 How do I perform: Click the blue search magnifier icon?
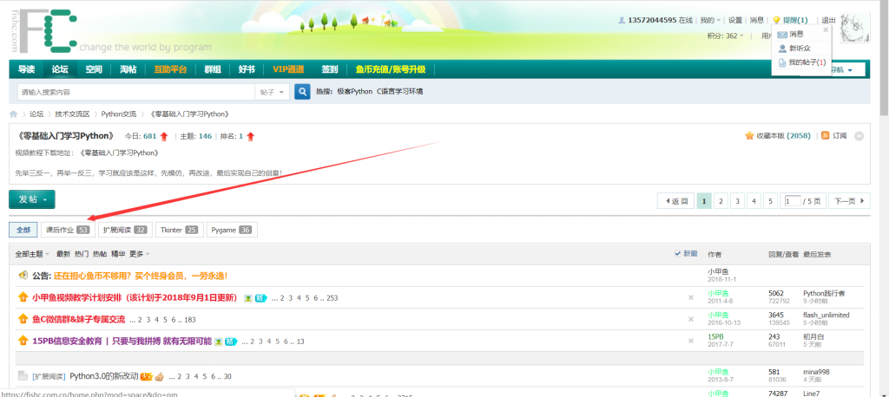302,91
